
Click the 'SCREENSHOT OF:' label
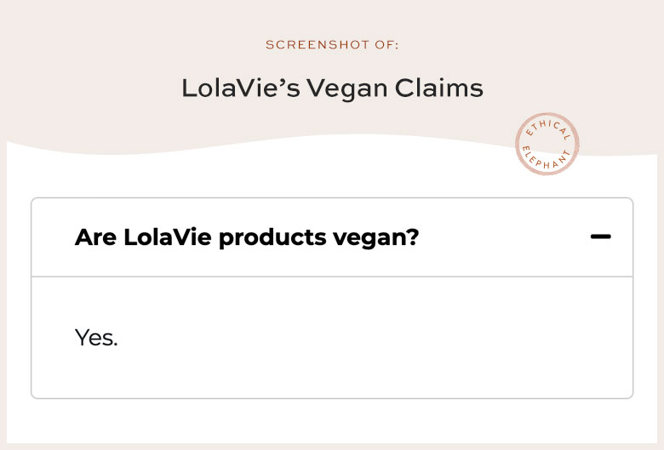coord(332,45)
